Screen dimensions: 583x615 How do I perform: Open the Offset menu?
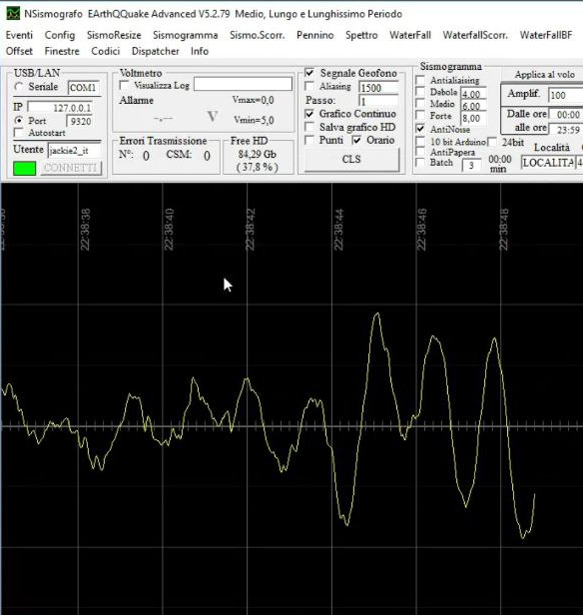[x=19, y=51]
